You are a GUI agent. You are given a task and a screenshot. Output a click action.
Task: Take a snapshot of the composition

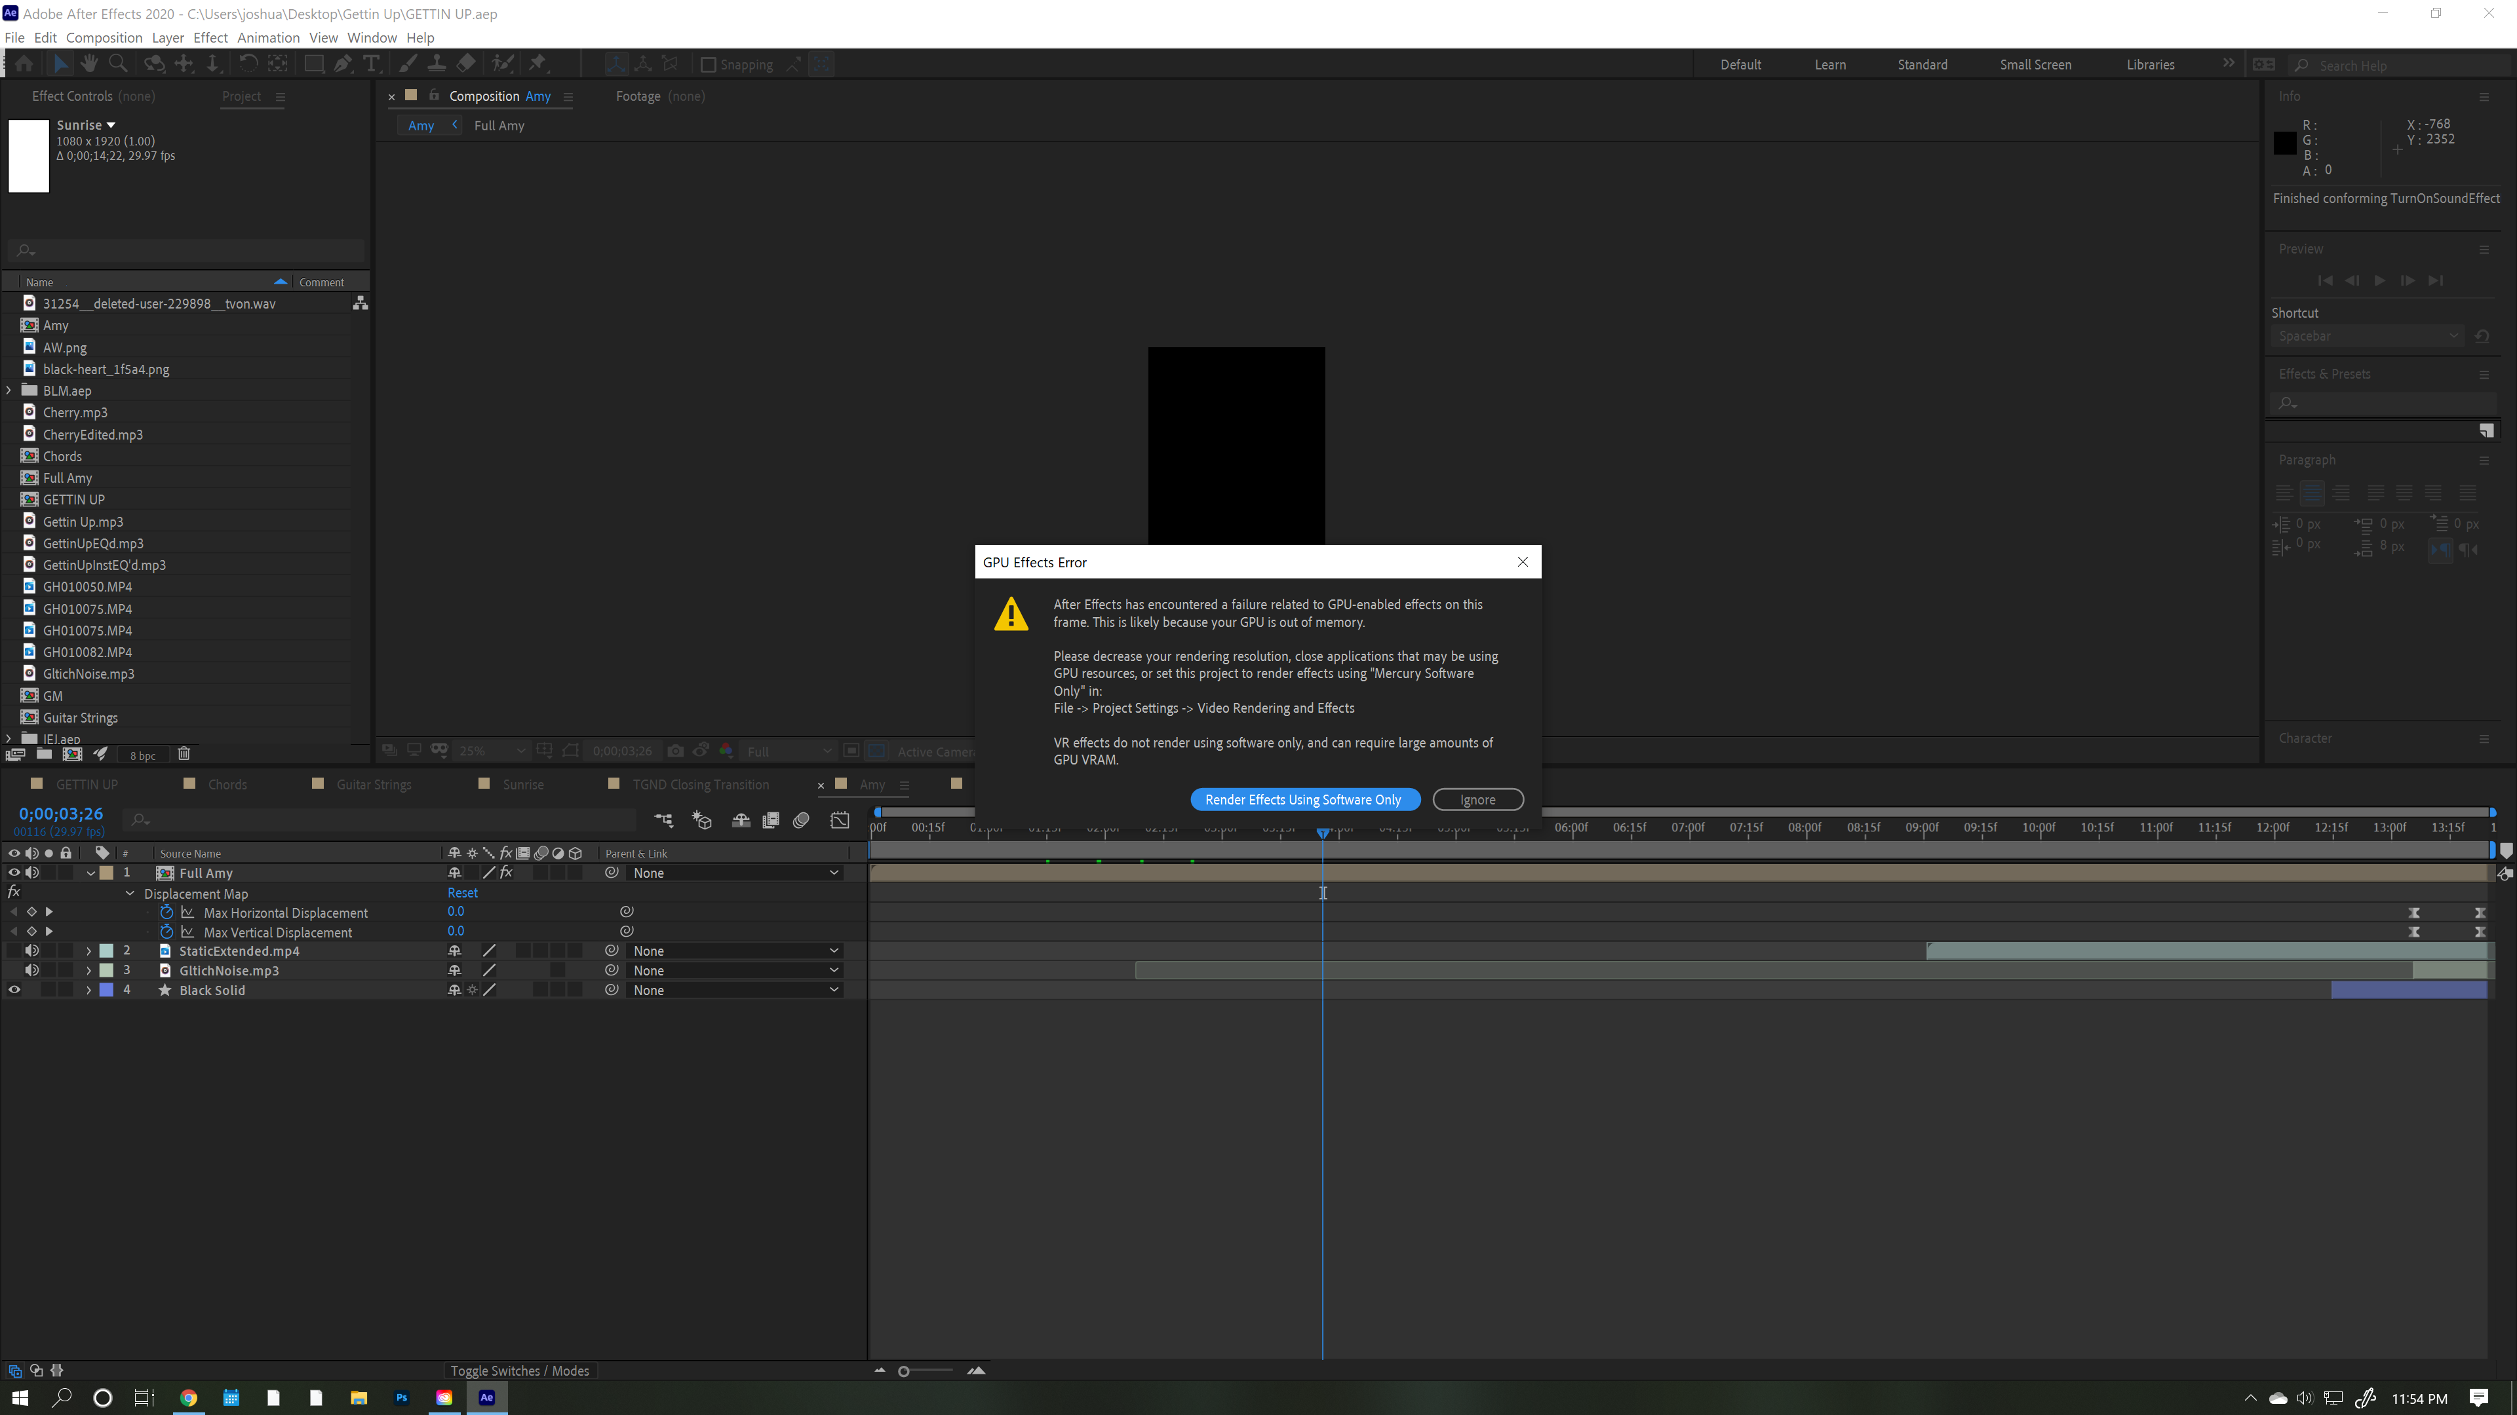click(x=675, y=750)
